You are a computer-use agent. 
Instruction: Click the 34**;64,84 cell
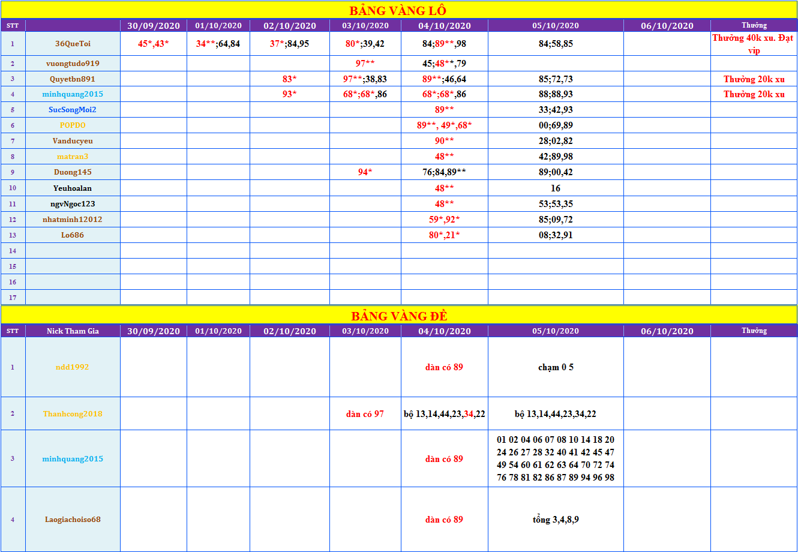[218, 44]
